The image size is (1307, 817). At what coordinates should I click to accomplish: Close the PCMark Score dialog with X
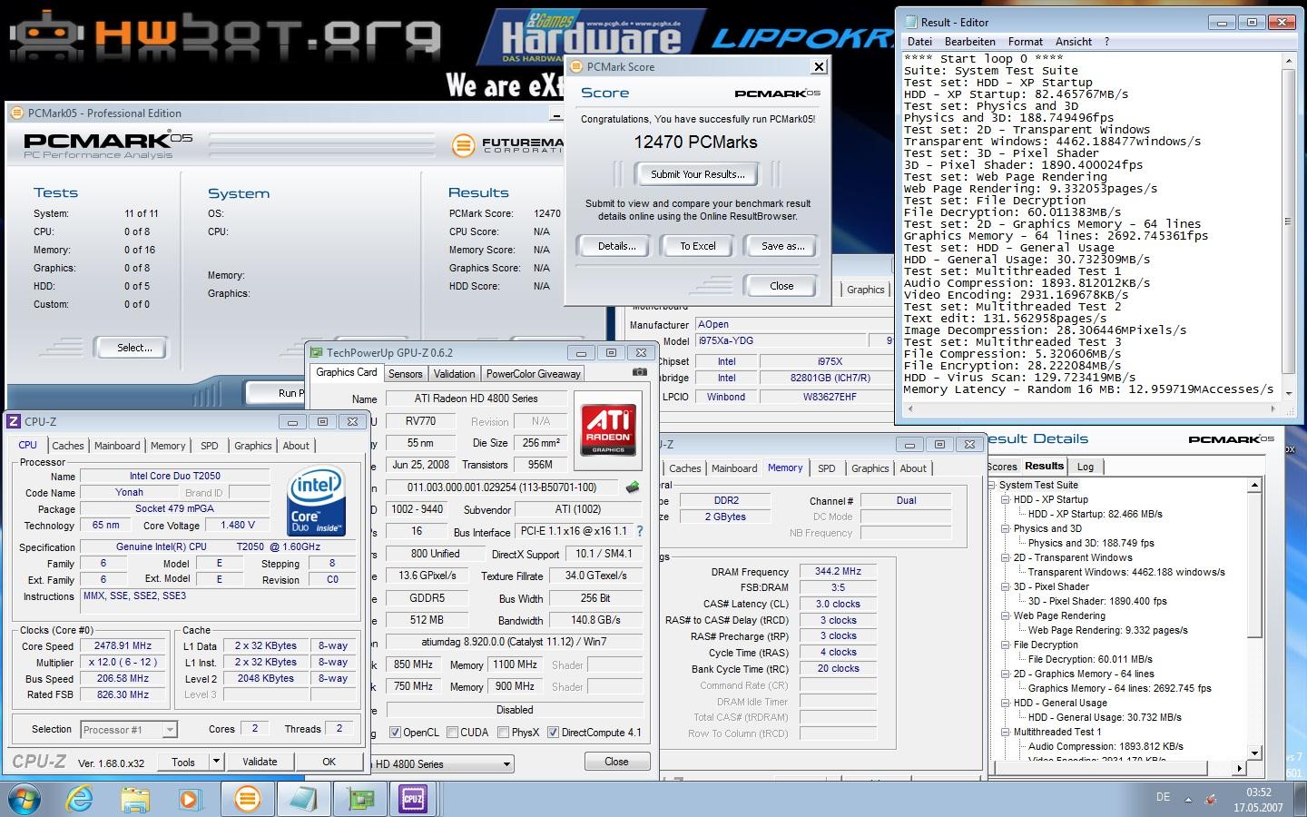pyautogui.click(x=819, y=66)
